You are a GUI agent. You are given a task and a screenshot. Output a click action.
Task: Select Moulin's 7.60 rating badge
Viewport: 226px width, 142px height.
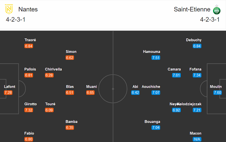[217, 93]
